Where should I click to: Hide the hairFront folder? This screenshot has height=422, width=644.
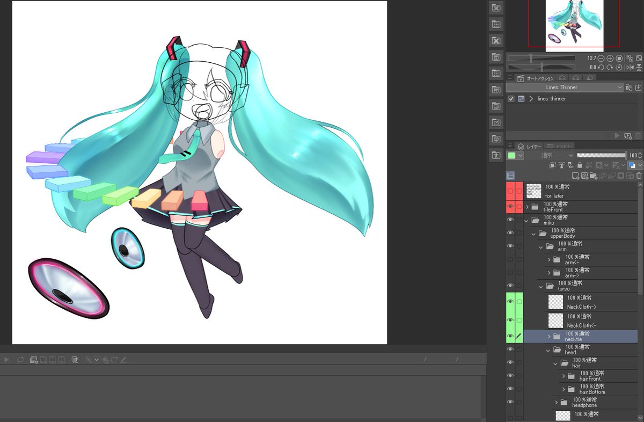coord(510,376)
